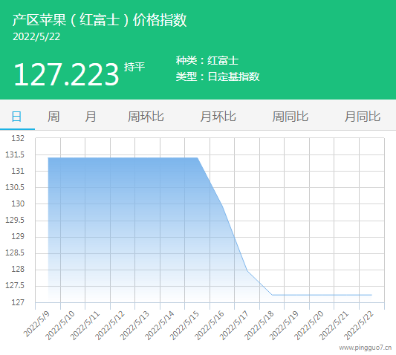Switch to the 月 monthly tab

[91, 117]
